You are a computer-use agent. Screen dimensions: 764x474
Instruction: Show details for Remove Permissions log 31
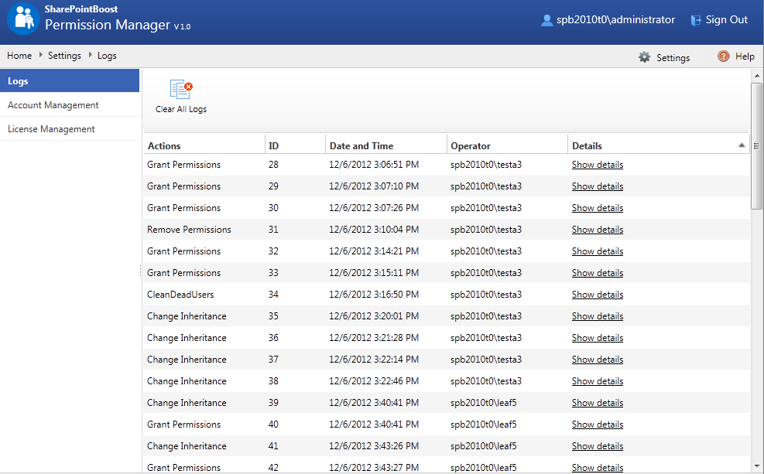coord(597,230)
